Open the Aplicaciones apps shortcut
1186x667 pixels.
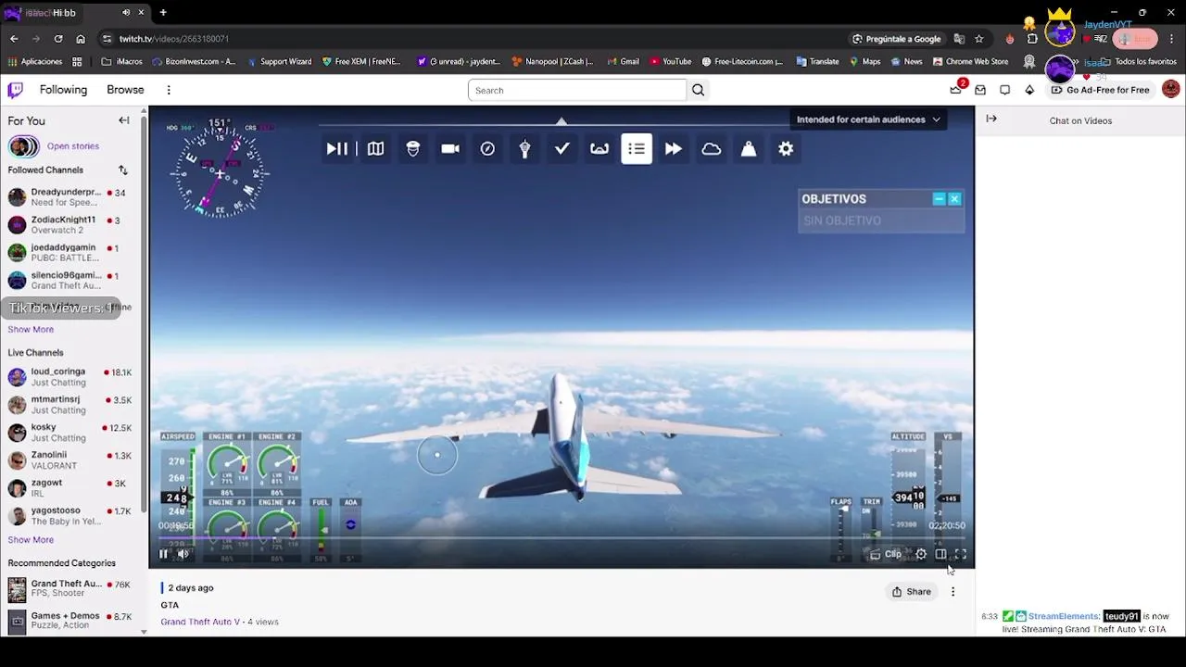tap(34, 62)
